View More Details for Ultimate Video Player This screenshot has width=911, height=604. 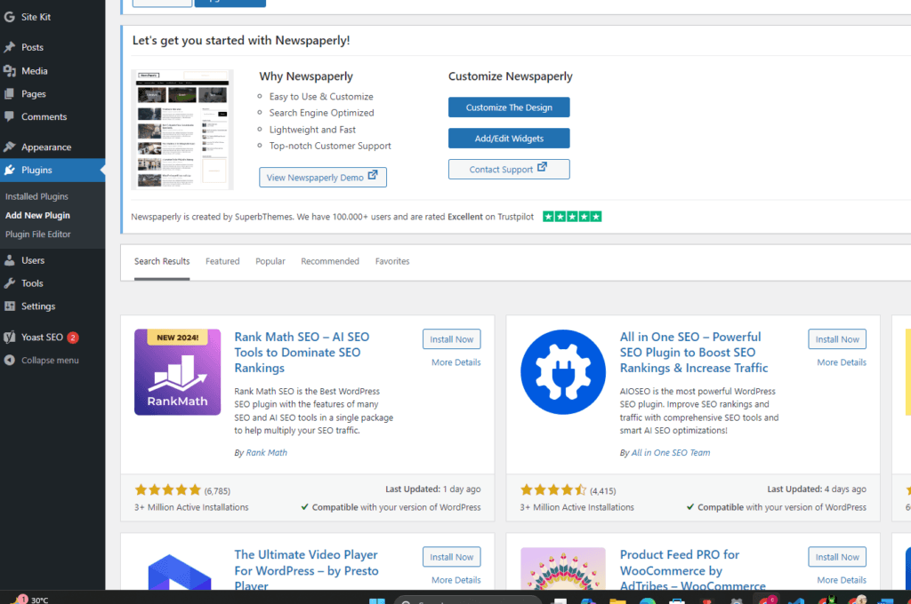456,580
